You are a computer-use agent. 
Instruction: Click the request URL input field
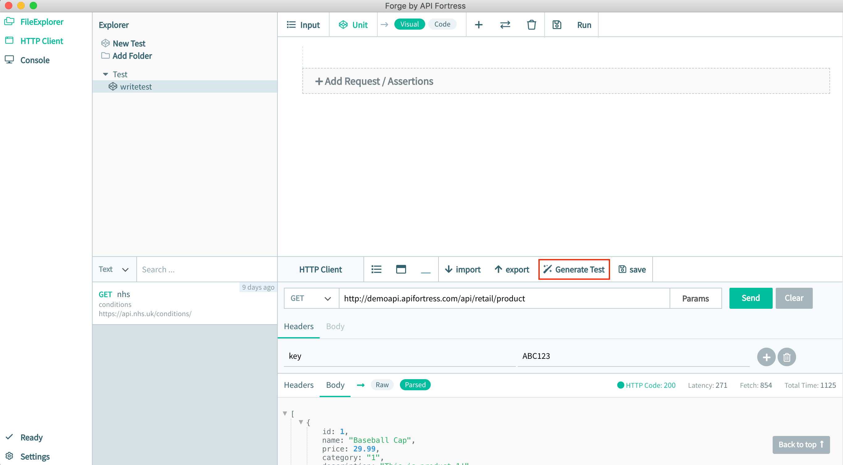(x=504, y=298)
